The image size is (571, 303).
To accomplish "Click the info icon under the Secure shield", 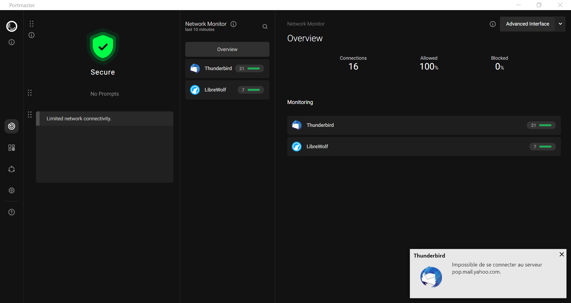I will (x=31, y=35).
